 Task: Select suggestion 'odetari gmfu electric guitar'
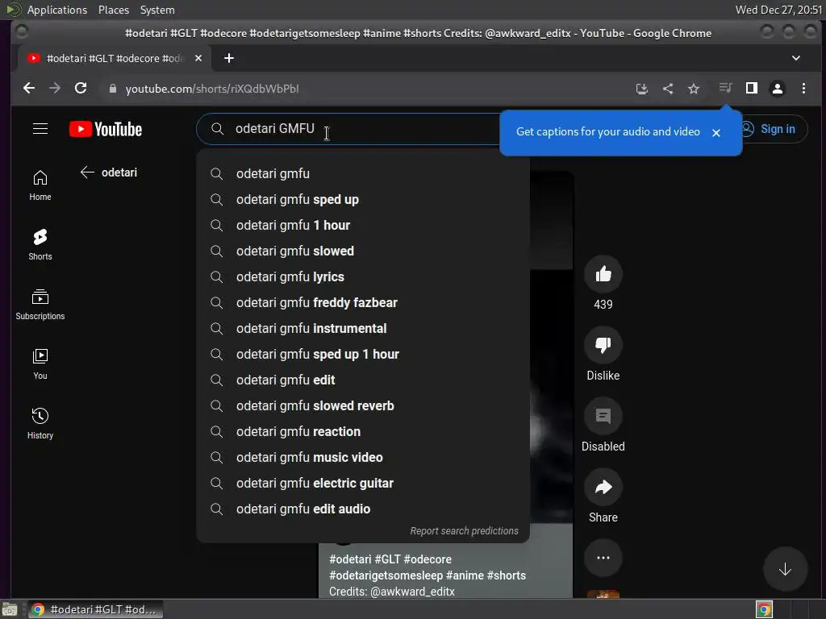[x=363, y=483]
